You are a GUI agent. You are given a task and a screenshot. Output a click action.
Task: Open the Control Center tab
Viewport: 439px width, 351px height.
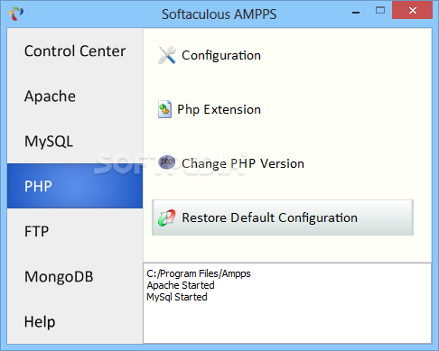[x=75, y=51]
